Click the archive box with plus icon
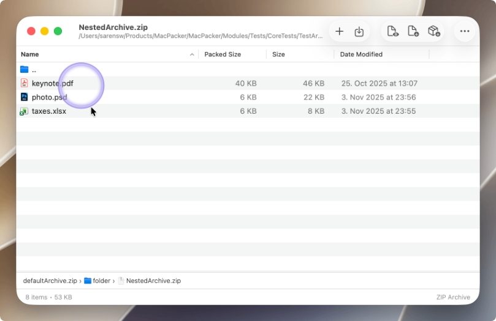 433,31
